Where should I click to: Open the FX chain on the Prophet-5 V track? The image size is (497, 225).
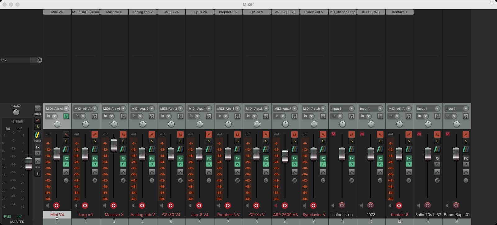click(x=238, y=158)
